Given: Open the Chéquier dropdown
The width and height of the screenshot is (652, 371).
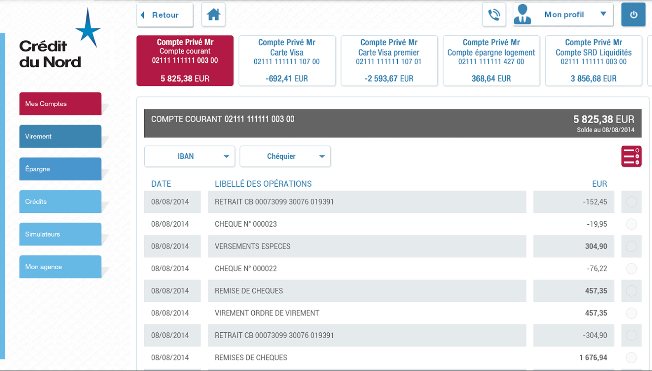Looking at the screenshot, I should 285,156.
